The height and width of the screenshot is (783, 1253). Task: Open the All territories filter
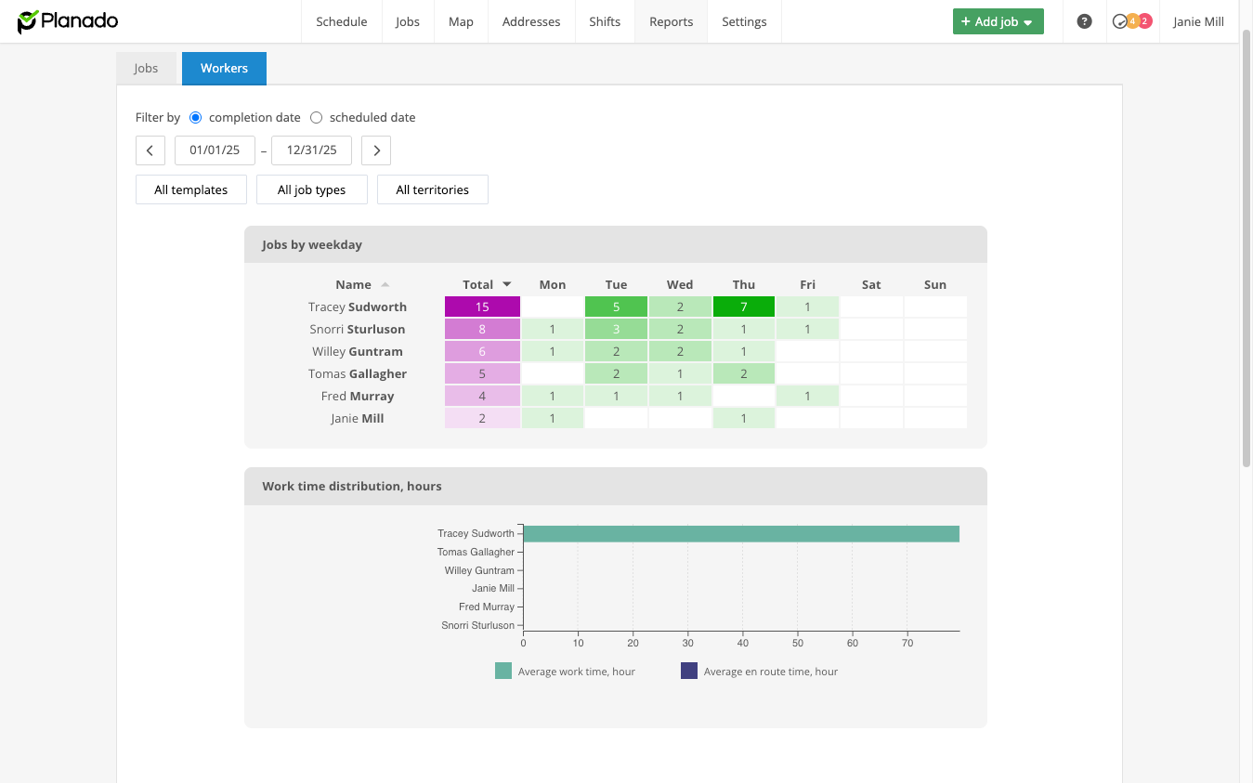pos(433,189)
